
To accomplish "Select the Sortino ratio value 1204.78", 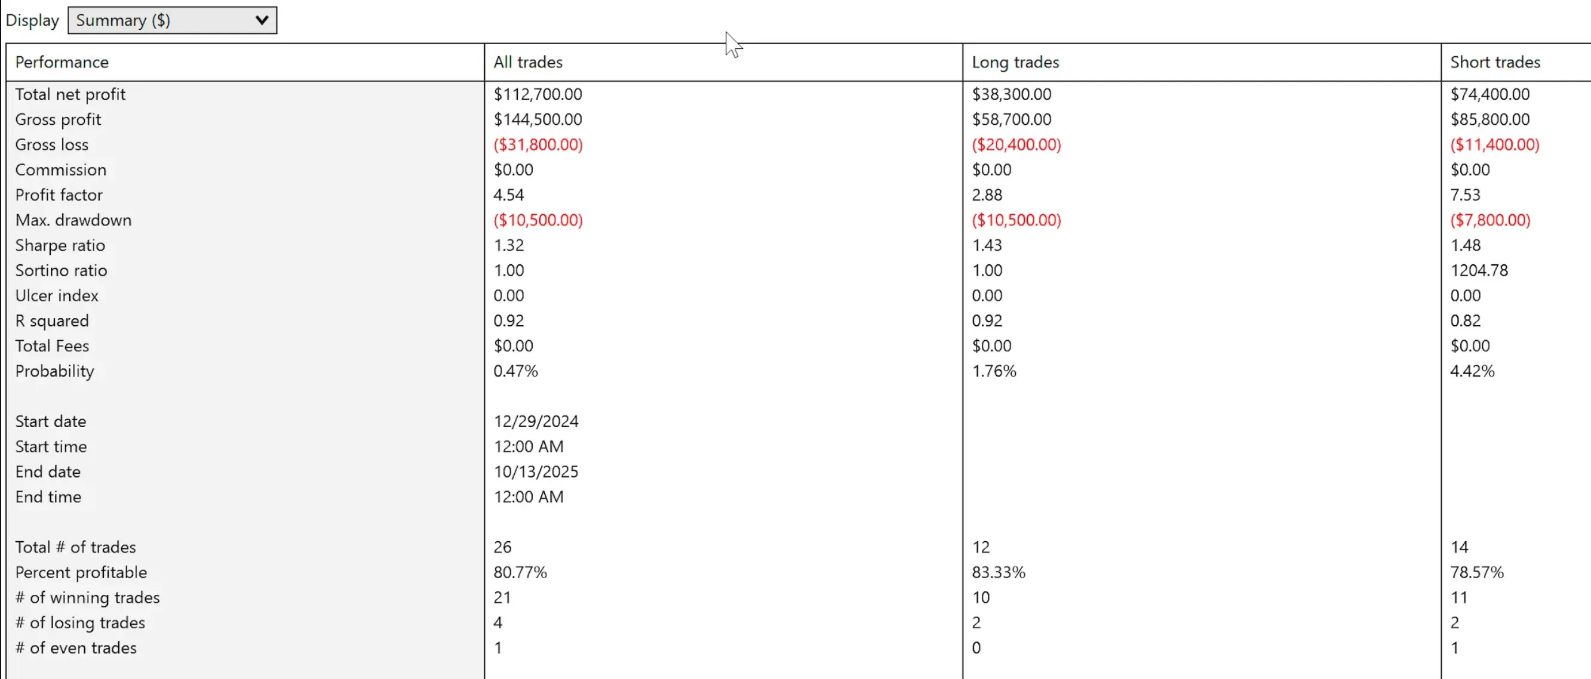I will point(1479,270).
